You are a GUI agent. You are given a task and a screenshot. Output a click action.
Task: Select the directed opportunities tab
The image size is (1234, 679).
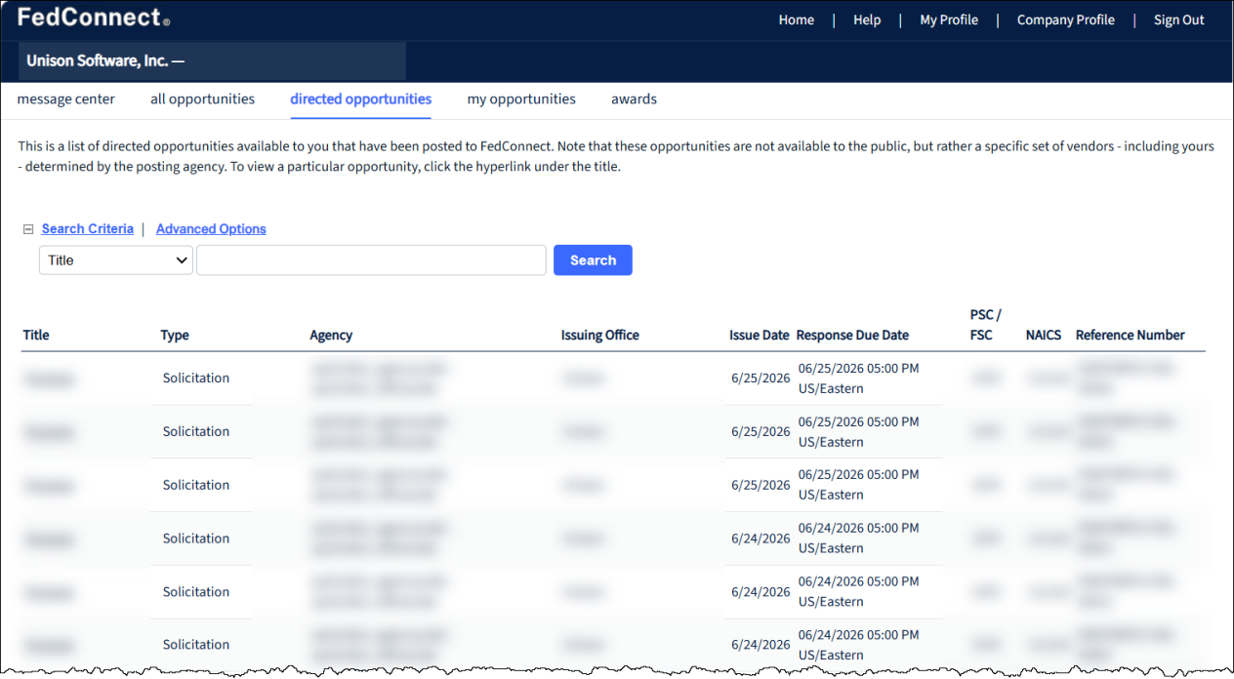(361, 100)
